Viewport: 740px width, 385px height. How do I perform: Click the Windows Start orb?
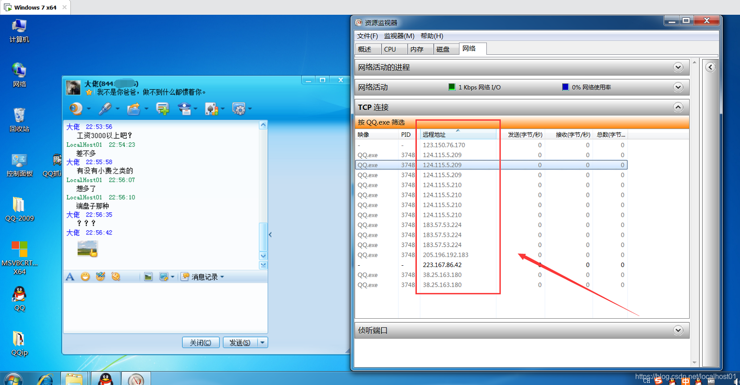[13, 379]
